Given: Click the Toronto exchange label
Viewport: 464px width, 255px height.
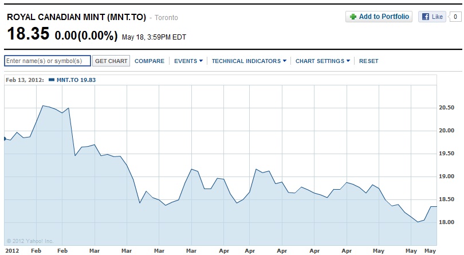Looking at the screenshot, I should tap(166, 18).
